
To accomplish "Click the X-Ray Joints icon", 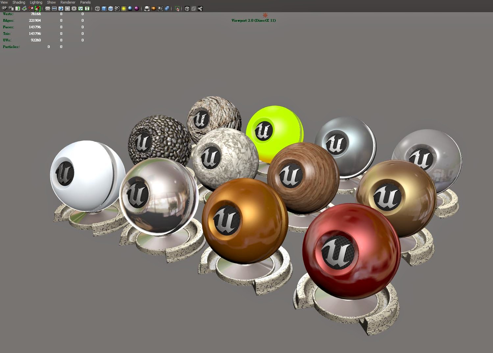I will pyautogui.click(x=200, y=9).
